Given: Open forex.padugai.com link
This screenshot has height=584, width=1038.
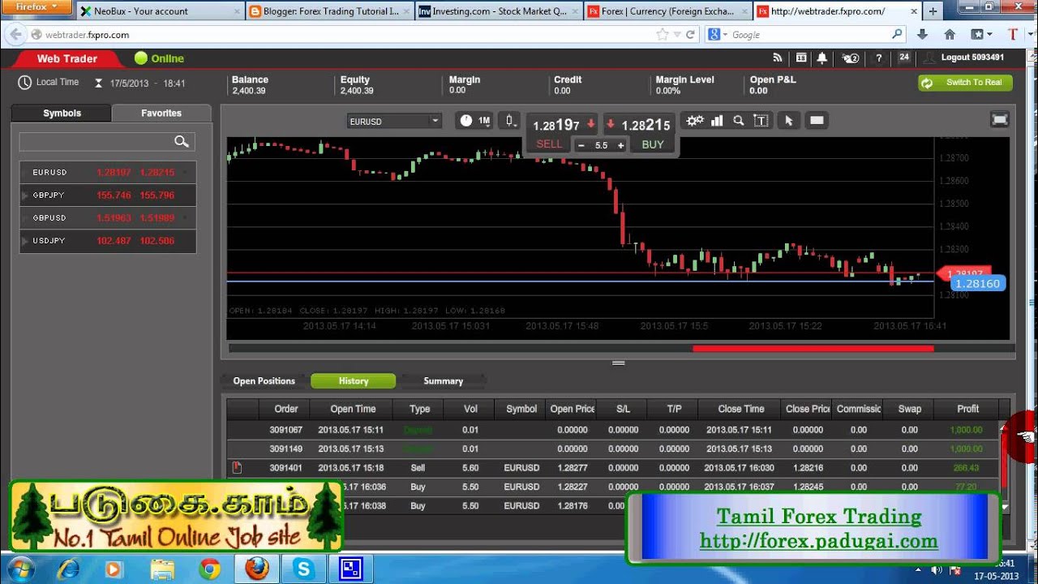Looking at the screenshot, I should tap(819, 541).
